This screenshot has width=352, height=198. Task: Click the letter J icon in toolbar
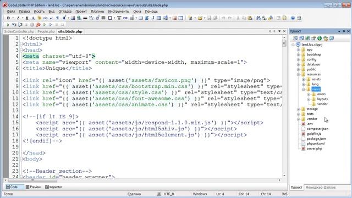pyautogui.click(x=153, y=18)
